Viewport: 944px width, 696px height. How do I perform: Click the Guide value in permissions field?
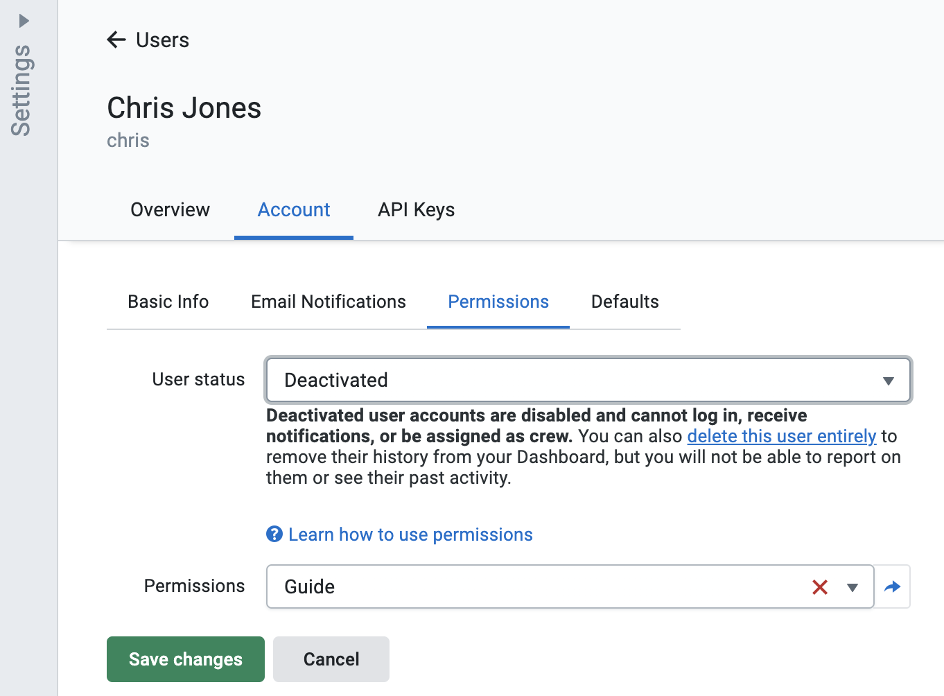[x=310, y=587]
